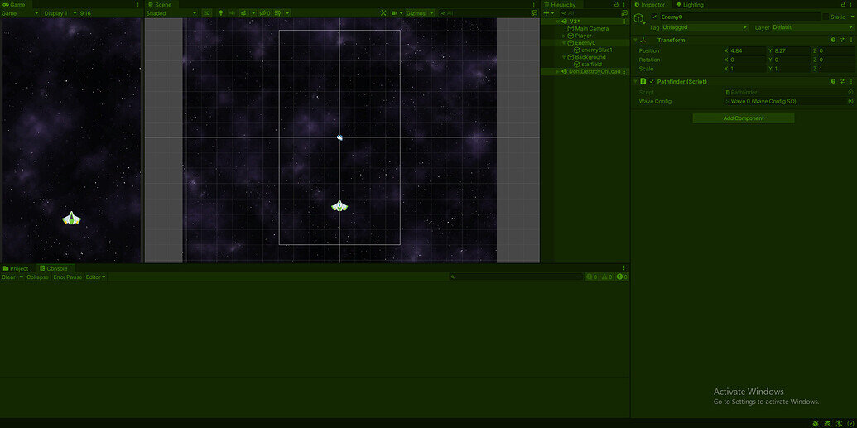The width and height of the screenshot is (857, 428).
Task: Expand DontDestroyOnLoad scene in Hierarchy
Action: pyautogui.click(x=557, y=71)
